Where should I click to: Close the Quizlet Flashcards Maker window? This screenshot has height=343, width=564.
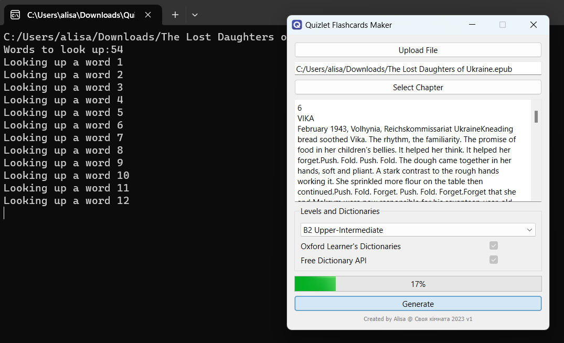pos(534,25)
